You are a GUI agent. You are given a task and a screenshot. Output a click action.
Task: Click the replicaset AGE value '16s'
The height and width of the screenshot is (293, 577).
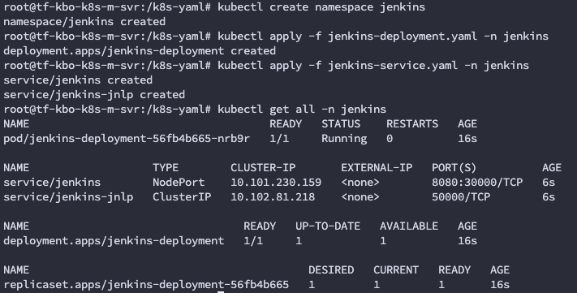(500, 285)
